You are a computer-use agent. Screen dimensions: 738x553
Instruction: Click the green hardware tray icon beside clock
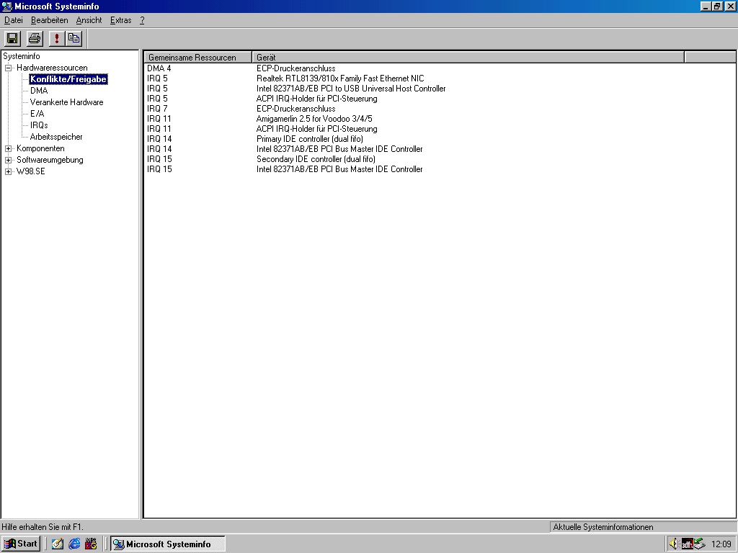(699, 544)
